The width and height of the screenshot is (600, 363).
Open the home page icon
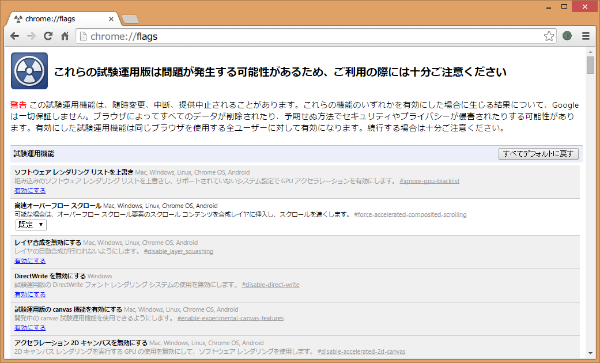pos(65,36)
